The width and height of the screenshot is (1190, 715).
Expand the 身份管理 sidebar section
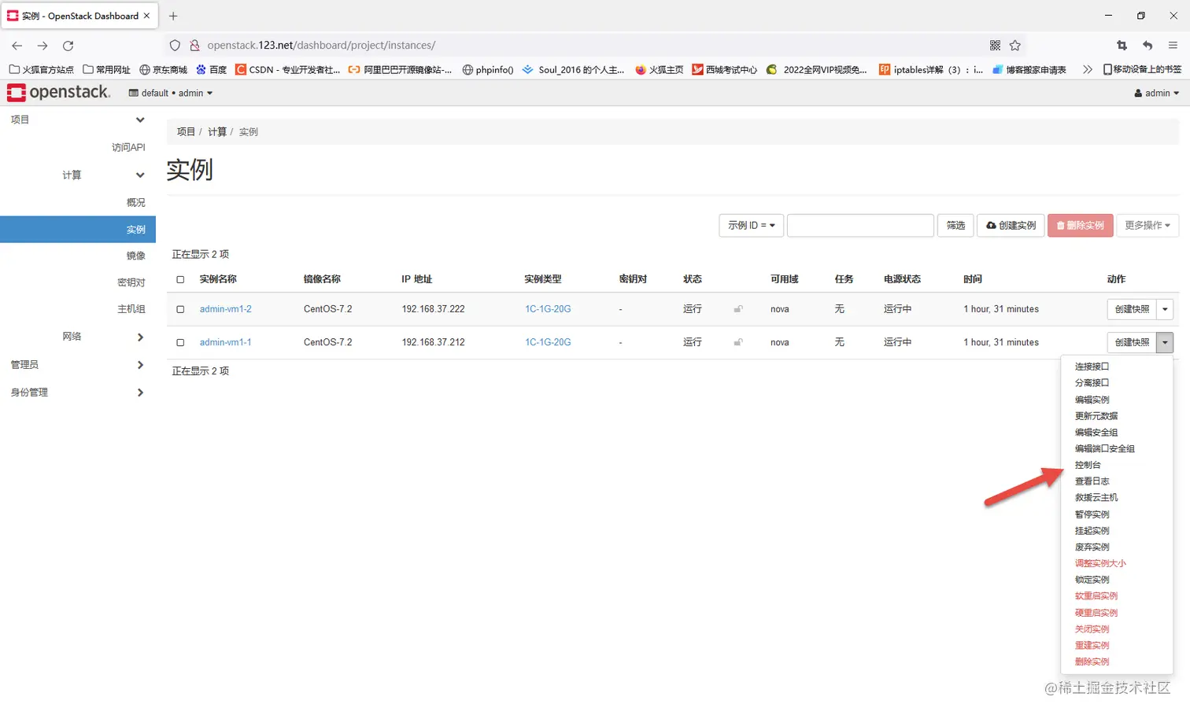pyautogui.click(x=140, y=393)
